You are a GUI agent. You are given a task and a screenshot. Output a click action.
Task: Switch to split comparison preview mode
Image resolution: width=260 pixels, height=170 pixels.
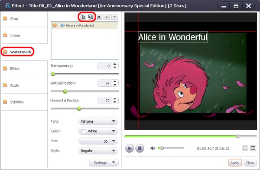coord(253,148)
